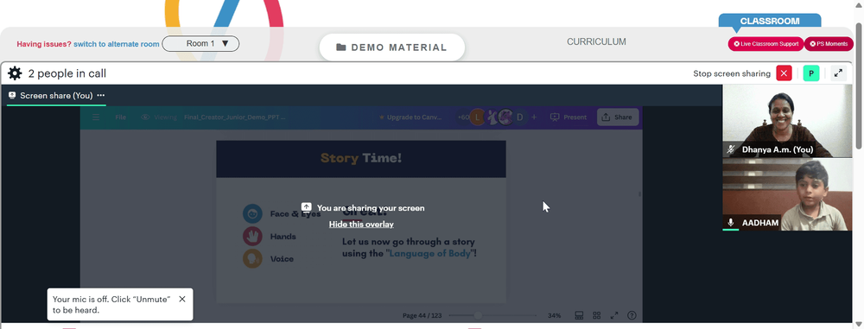The height and width of the screenshot is (329, 864).
Task: Open Canva File menu
Action: click(x=120, y=117)
